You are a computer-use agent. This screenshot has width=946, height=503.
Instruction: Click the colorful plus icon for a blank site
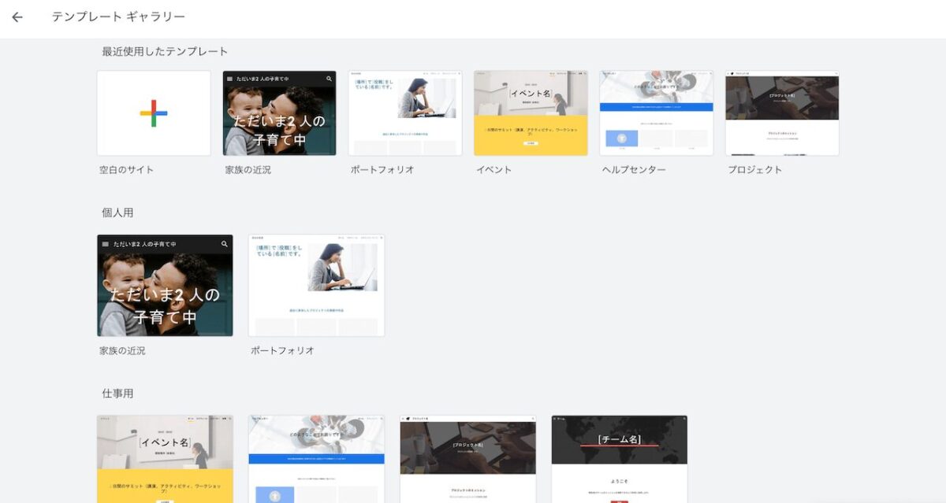coord(154,113)
